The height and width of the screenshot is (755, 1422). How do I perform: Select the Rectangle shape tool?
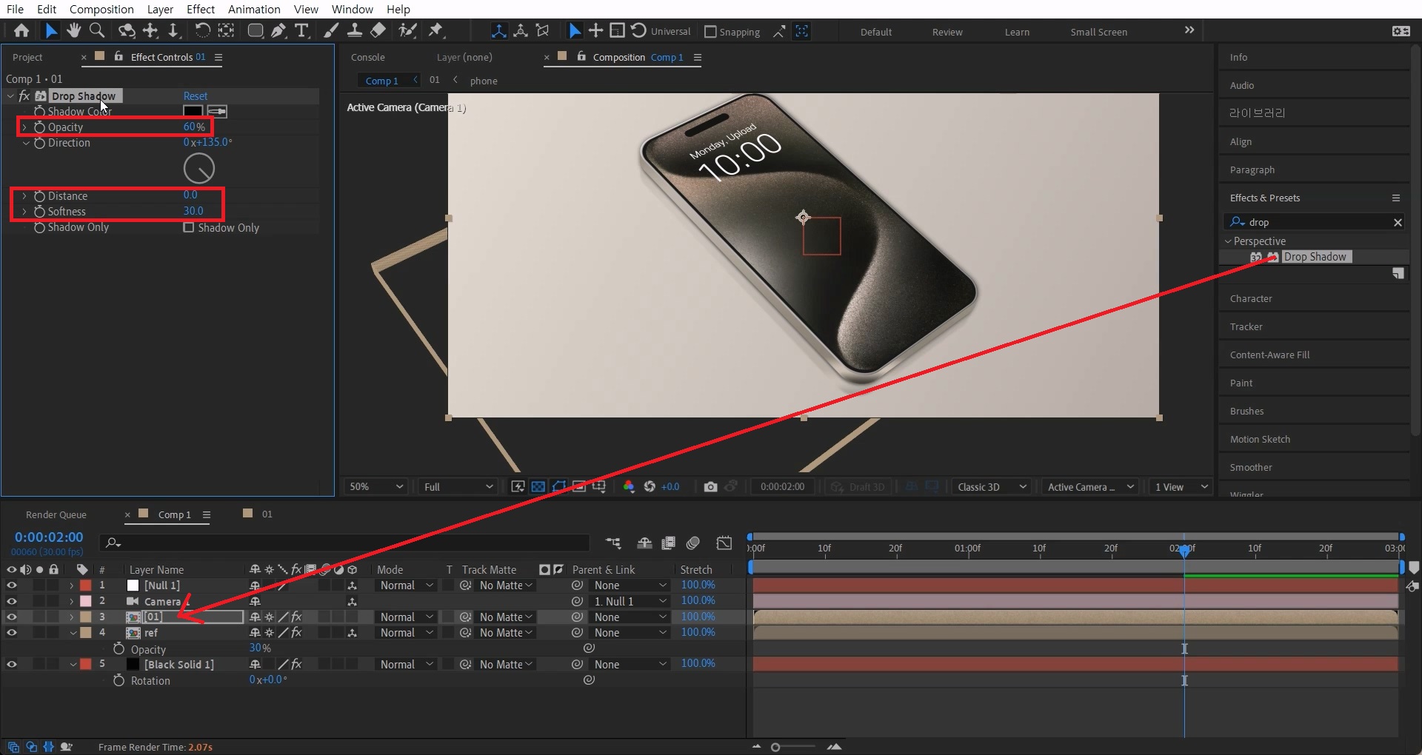(255, 30)
